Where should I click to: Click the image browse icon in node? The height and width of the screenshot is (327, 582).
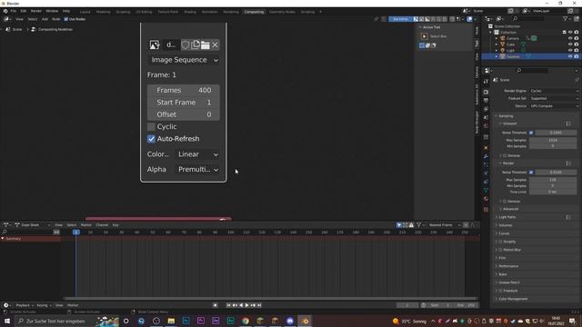pyautogui.click(x=155, y=45)
